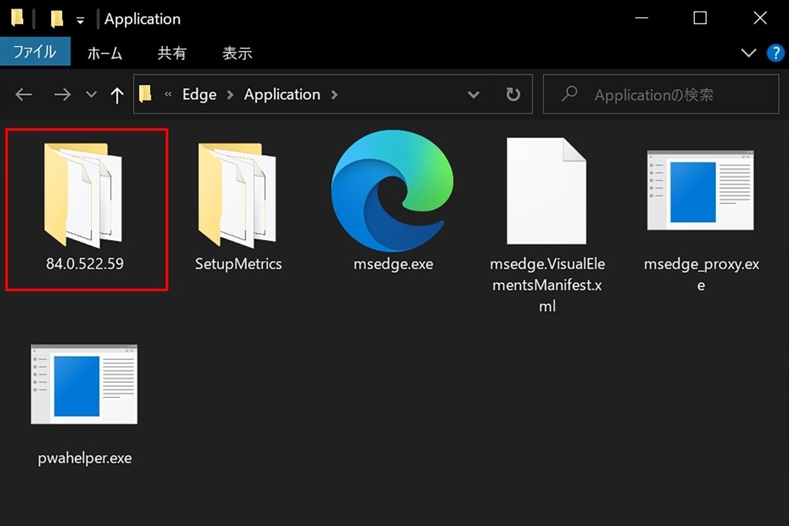The image size is (789, 526).
Task: Expand the chevron after Application in path
Action: point(335,95)
